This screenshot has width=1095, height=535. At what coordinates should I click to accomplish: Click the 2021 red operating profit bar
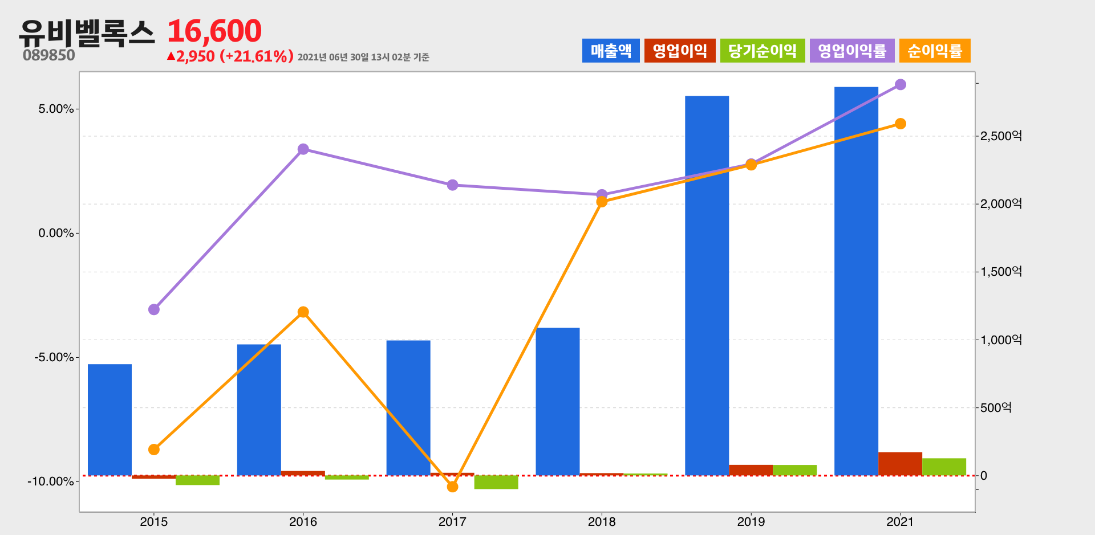tap(900, 464)
